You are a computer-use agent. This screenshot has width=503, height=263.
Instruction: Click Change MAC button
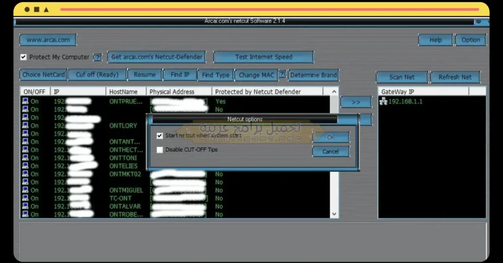(256, 75)
